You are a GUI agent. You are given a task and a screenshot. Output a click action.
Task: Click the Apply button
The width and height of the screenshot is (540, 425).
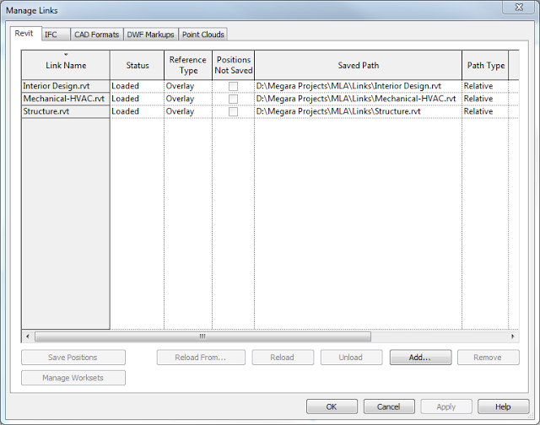coord(446,406)
